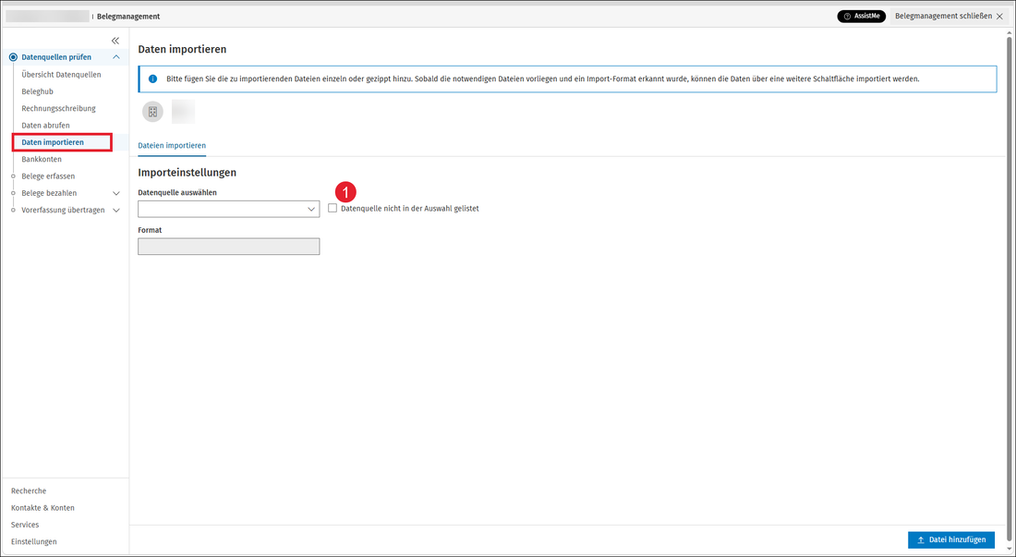Viewport: 1016px width, 557px height.
Task: Click the Datenquellen prüfen radio step icon
Action: pos(13,57)
